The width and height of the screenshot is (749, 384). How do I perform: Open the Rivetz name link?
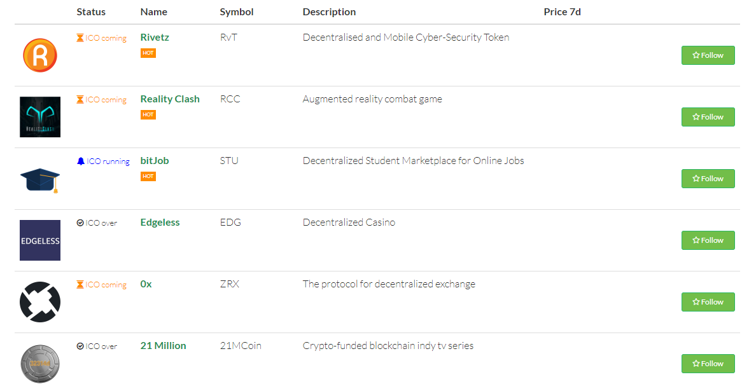coord(155,38)
